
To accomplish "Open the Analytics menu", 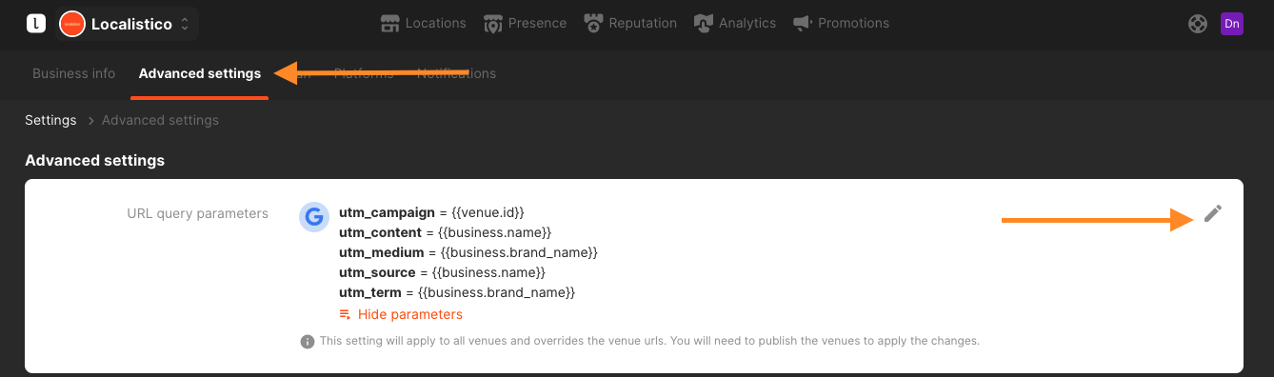I will [734, 23].
